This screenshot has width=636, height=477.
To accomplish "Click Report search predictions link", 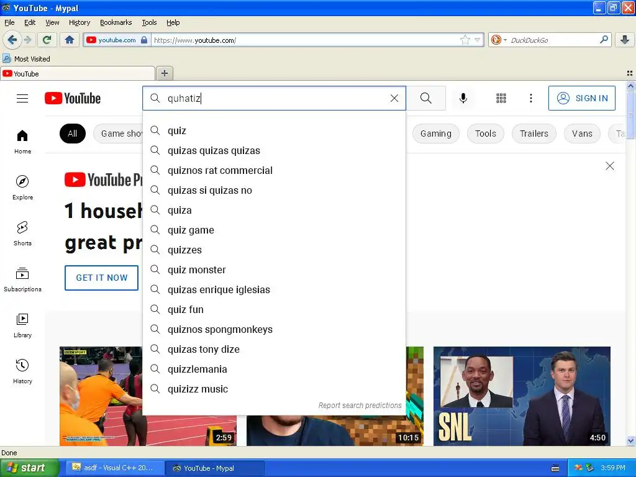I will click(360, 405).
